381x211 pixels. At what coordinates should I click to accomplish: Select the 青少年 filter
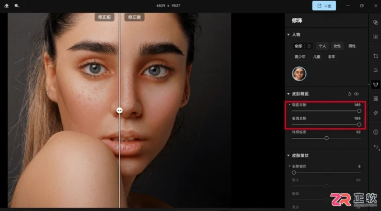pos(300,56)
